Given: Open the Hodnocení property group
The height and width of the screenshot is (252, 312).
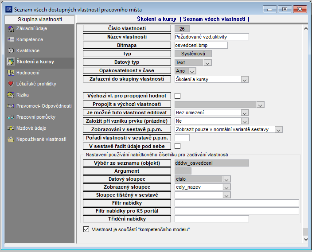Looking at the screenshot, I should click(x=28, y=73).
